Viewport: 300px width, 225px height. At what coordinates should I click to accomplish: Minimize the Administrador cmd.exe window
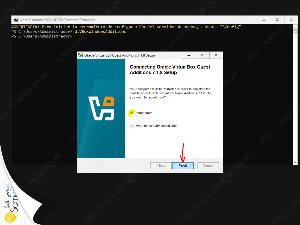(x=264, y=20)
